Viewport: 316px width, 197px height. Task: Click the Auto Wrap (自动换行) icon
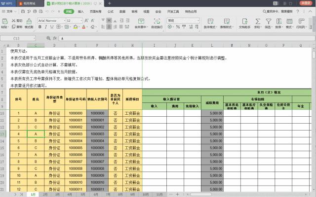157,21
